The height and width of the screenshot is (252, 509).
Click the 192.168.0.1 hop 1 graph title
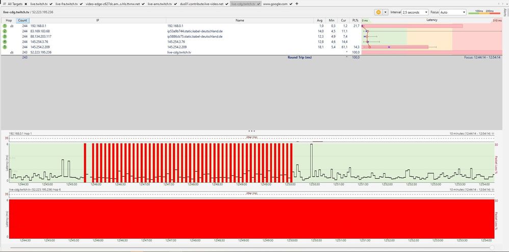tap(20, 133)
